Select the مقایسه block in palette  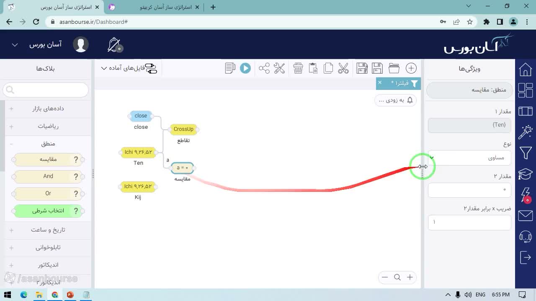tap(48, 159)
